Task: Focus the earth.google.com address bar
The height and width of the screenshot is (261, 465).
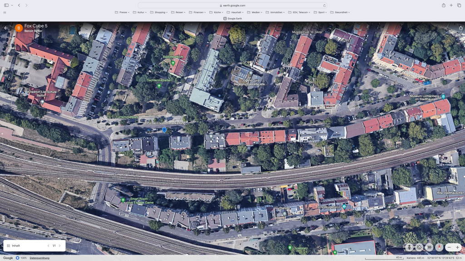Action: (x=232, y=5)
